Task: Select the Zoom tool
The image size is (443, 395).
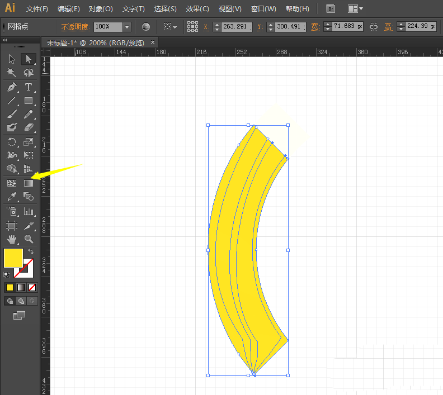Action: [28, 239]
